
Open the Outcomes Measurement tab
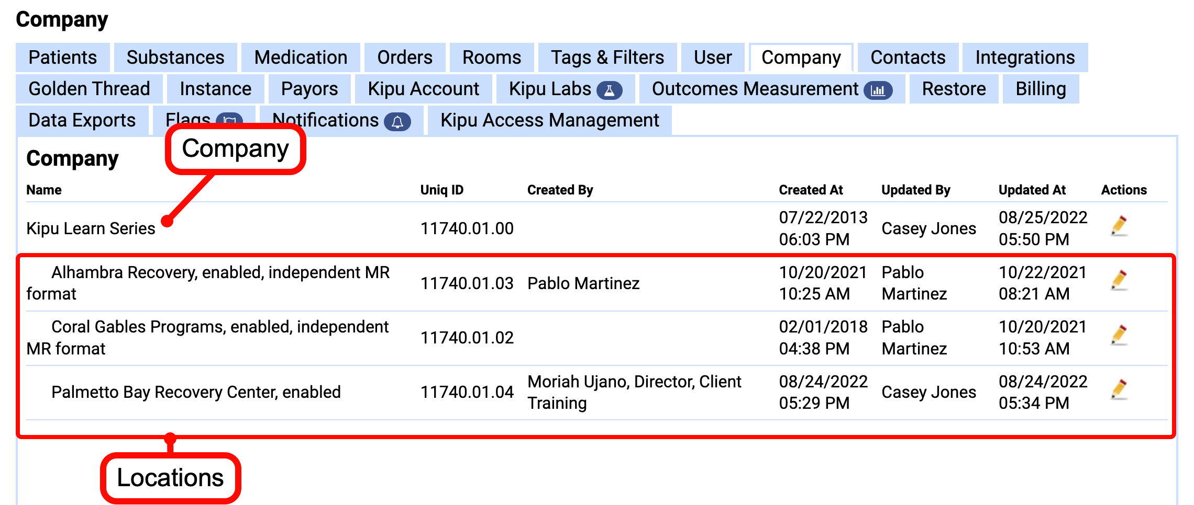[x=772, y=89]
